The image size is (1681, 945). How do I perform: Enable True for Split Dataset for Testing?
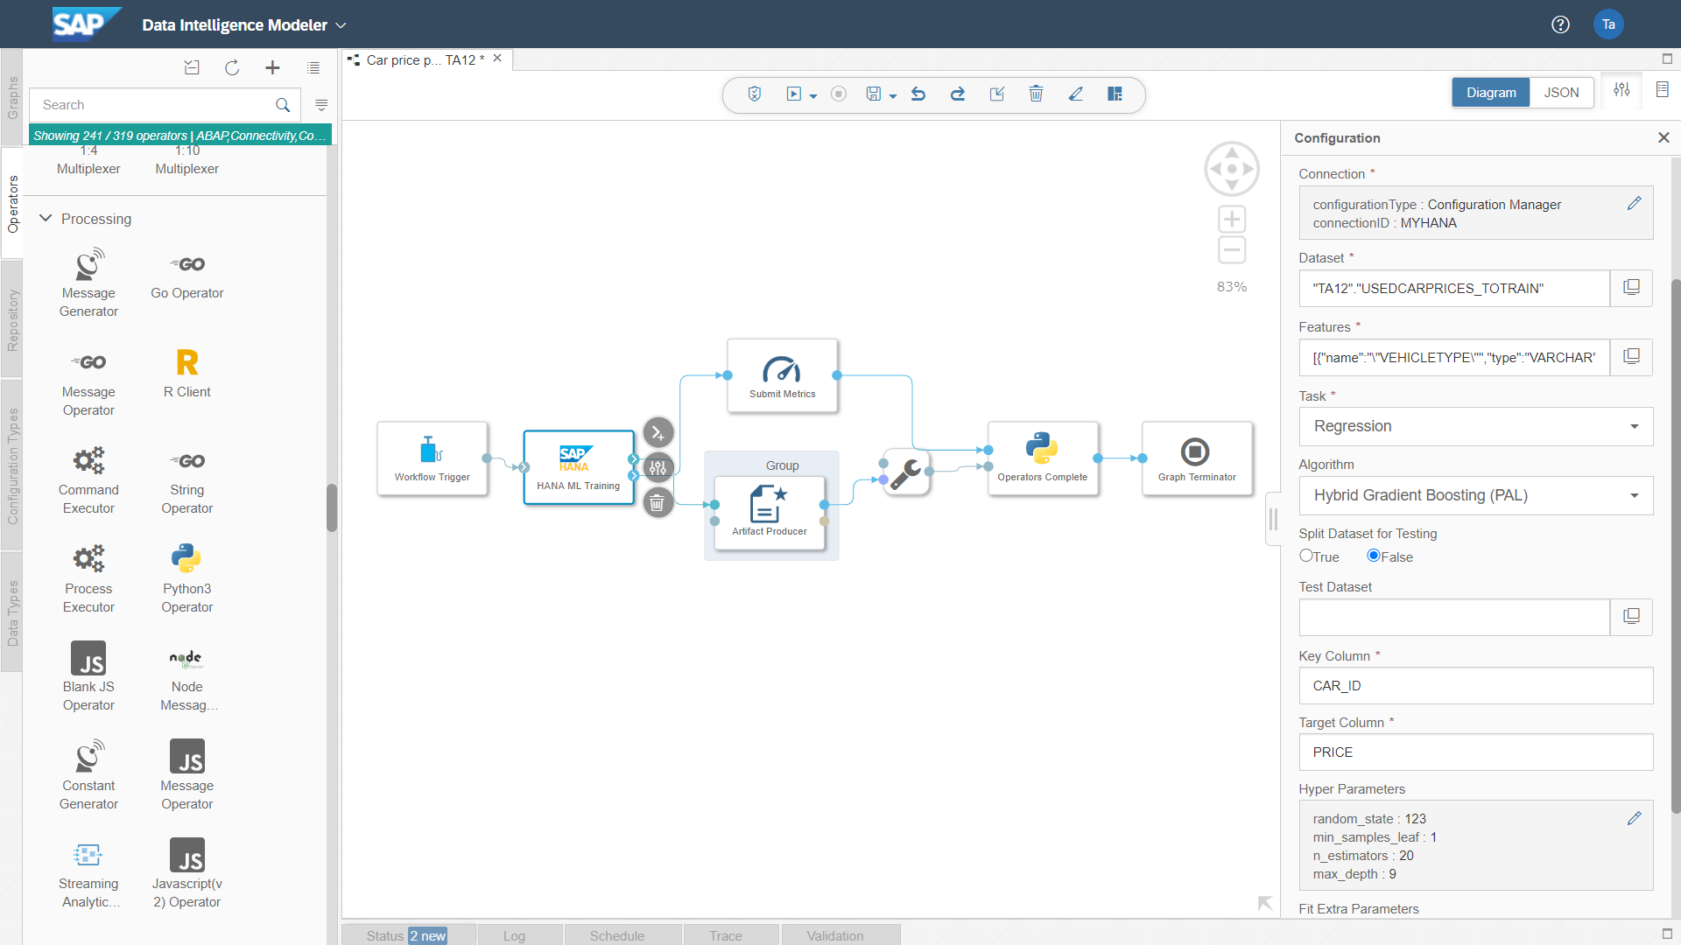1305,556
